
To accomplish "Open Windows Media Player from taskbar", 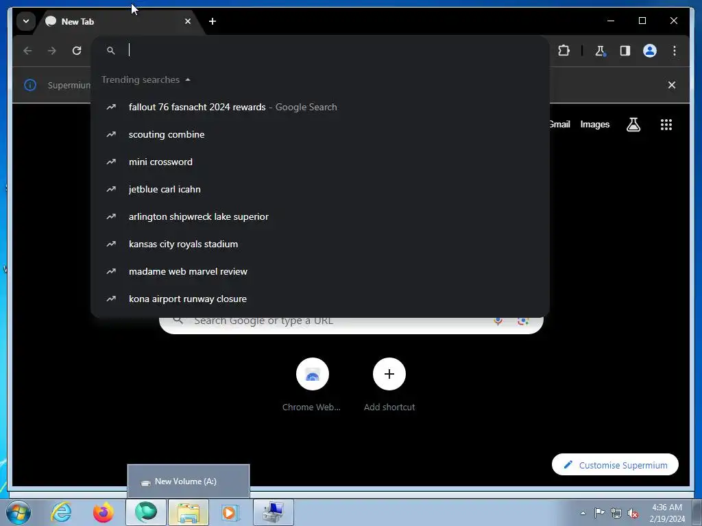I will [230, 512].
